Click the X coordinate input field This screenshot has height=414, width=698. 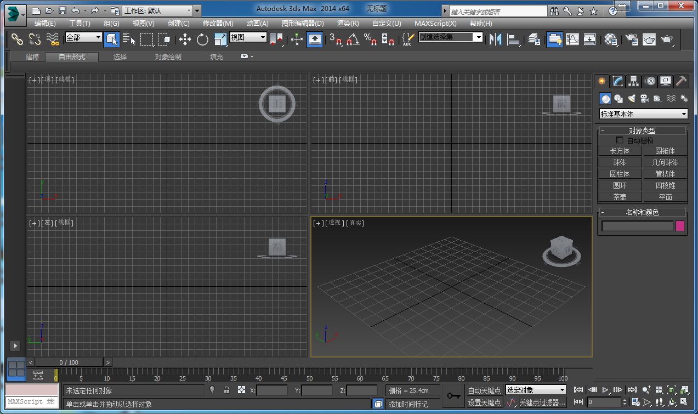272,390
